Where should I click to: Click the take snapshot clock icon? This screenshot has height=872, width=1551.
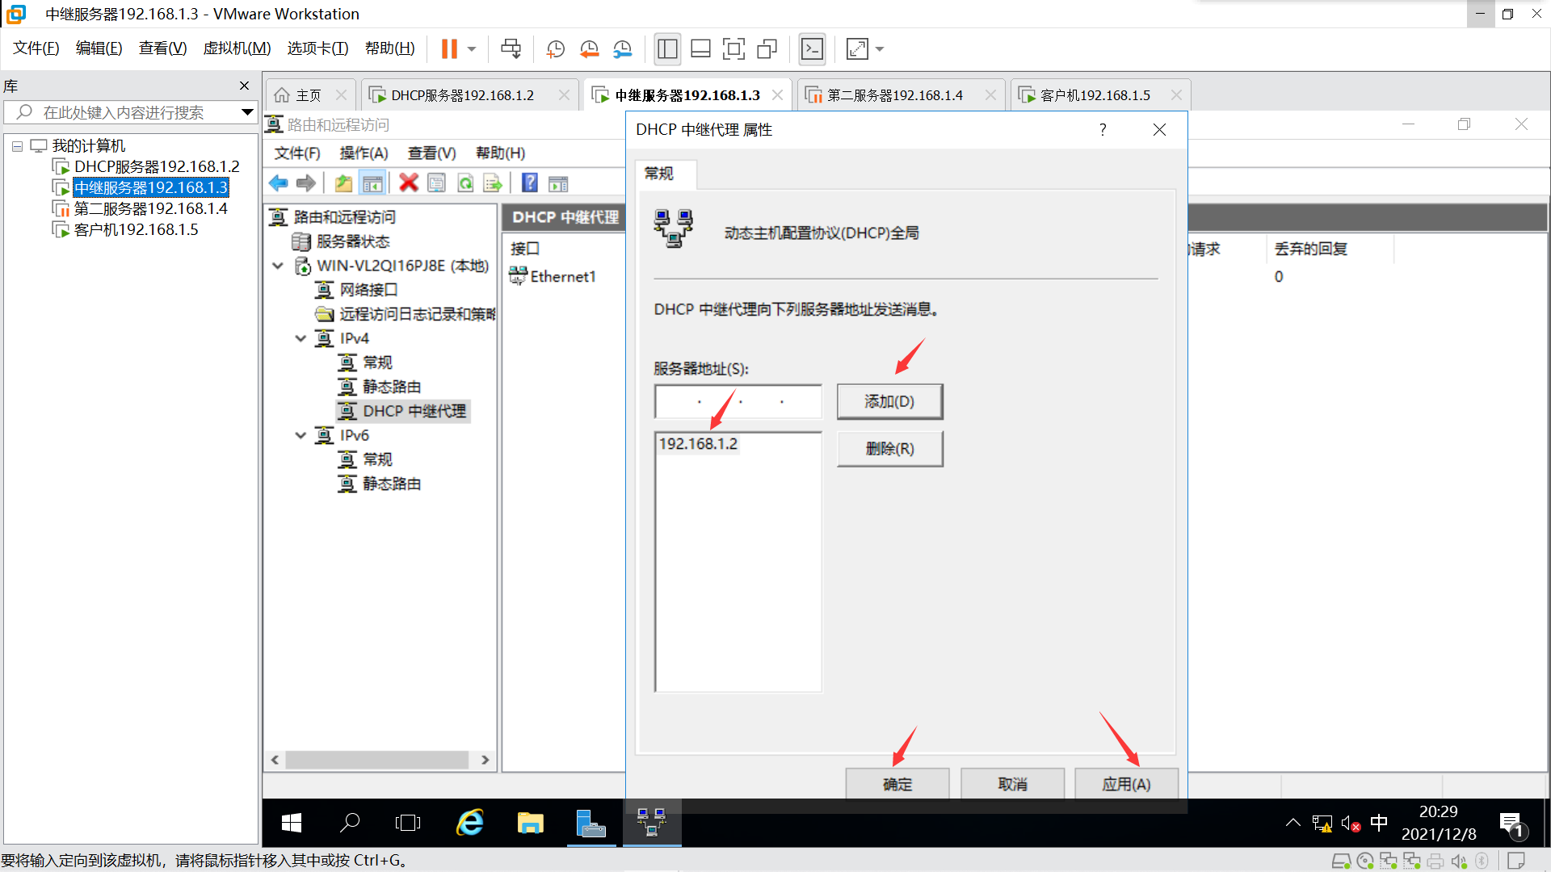pos(555,49)
